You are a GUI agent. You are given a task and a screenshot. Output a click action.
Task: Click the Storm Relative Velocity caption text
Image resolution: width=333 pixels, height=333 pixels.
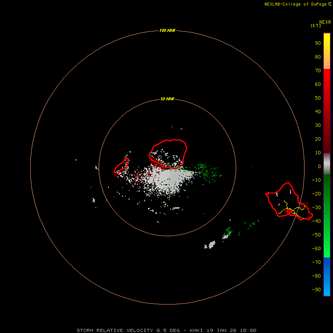pos(166,330)
